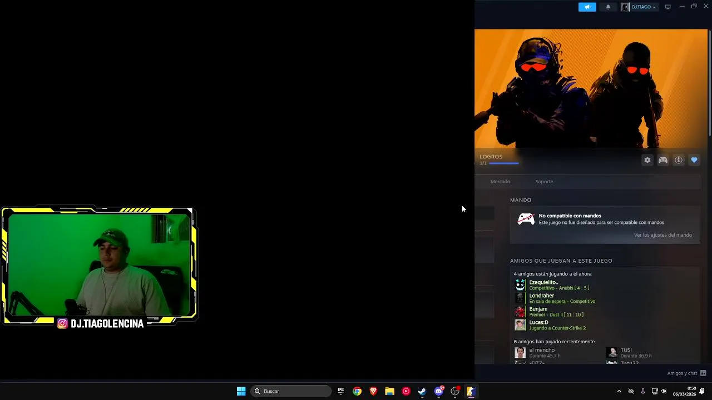Open Ver los ajustes del mando link
This screenshot has width=712, height=400.
(x=663, y=235)
